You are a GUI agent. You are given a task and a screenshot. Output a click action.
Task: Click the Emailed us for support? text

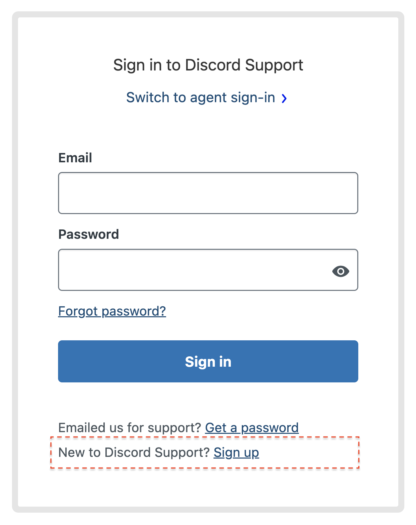pos(129,428)
